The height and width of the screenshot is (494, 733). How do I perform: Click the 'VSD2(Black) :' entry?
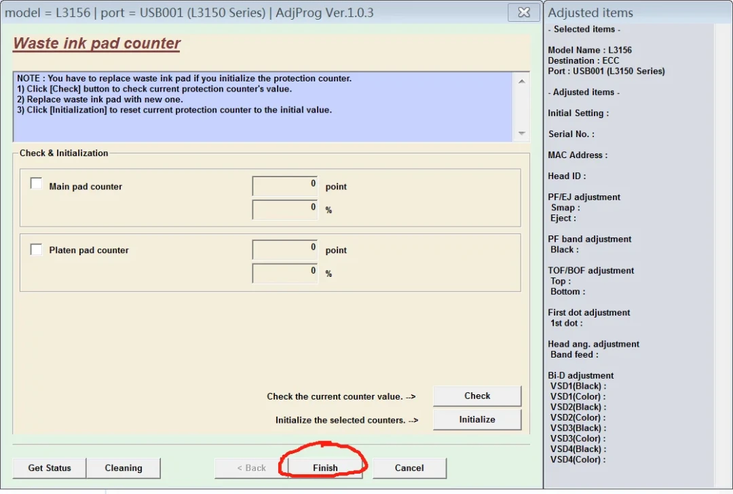578,407
